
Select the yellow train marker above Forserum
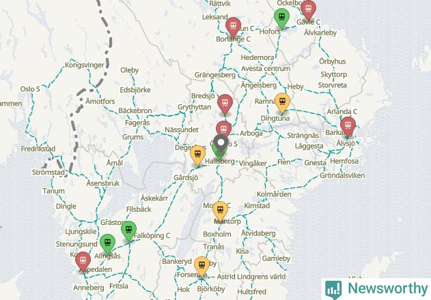pos(201,266)
